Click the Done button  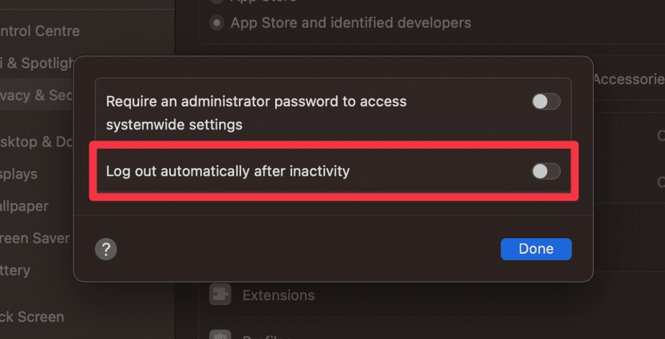coord(535,249)
